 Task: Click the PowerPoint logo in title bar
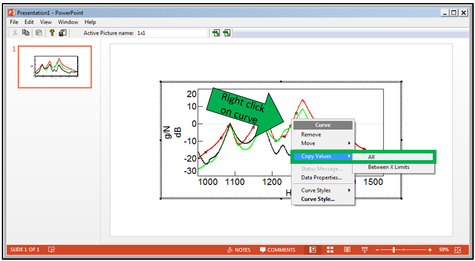coord(12,13)
